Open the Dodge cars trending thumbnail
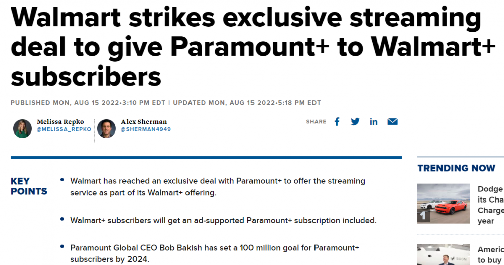Screen dimensions: 504x265 pyautogui.click(x=444, y=204)
